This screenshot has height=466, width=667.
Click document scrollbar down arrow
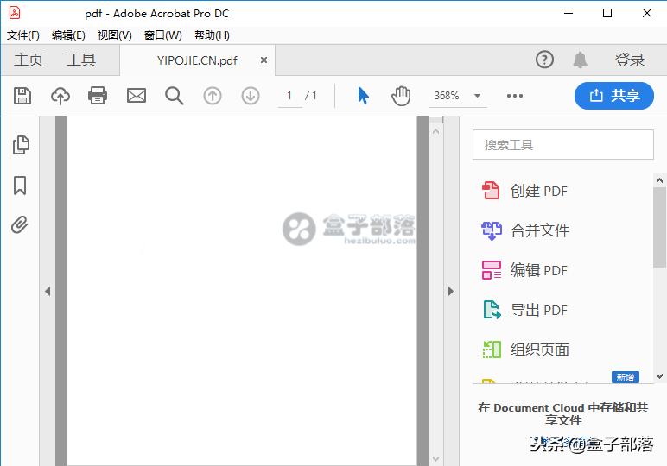point(435,459)
